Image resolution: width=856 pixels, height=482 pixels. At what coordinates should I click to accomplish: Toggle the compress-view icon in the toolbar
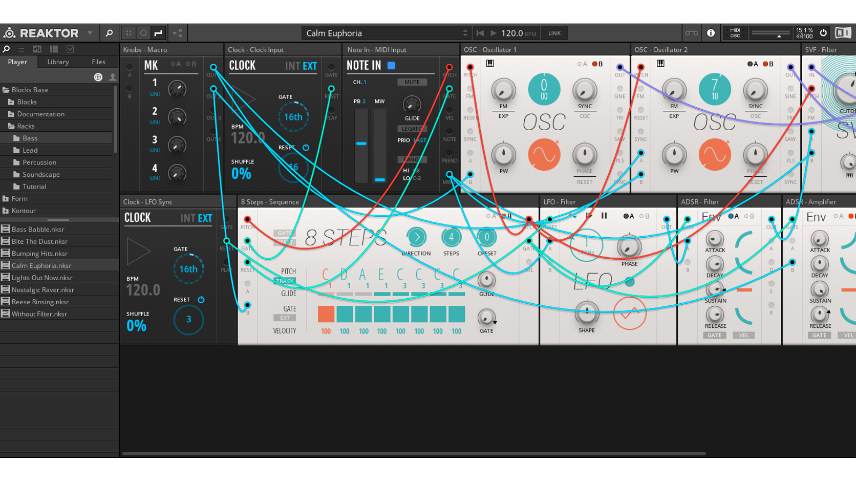129,33
